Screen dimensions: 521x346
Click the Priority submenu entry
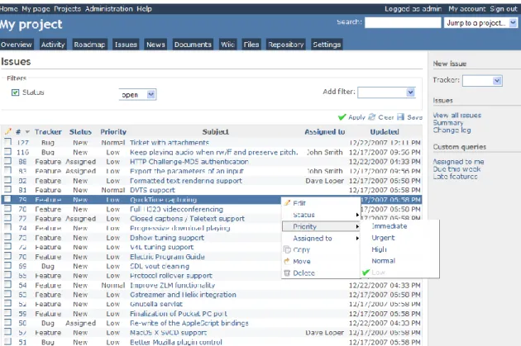[321, 226]
